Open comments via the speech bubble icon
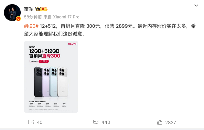Screen dimensions: 204x130 (x=96, y=122)
